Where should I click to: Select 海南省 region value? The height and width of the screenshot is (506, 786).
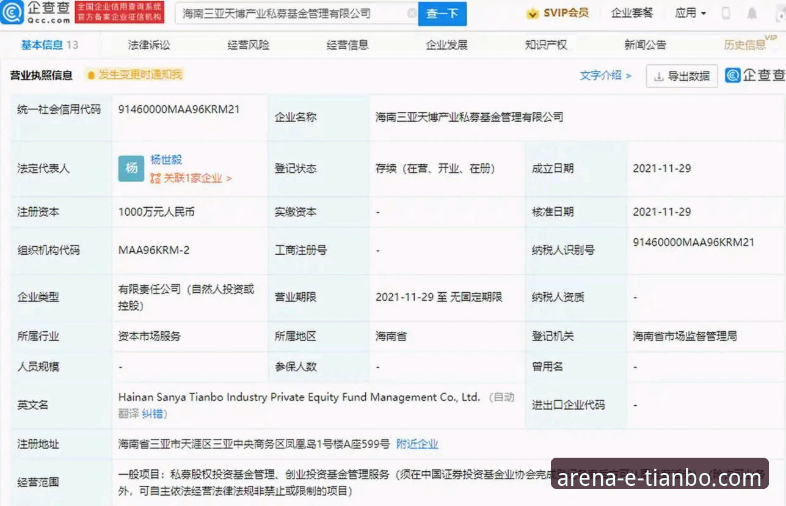click(391, 336)
